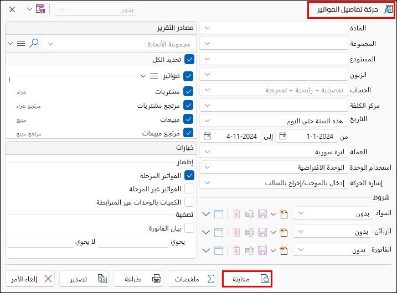Create a new condition in the الفاتورة row

point(283,250)
